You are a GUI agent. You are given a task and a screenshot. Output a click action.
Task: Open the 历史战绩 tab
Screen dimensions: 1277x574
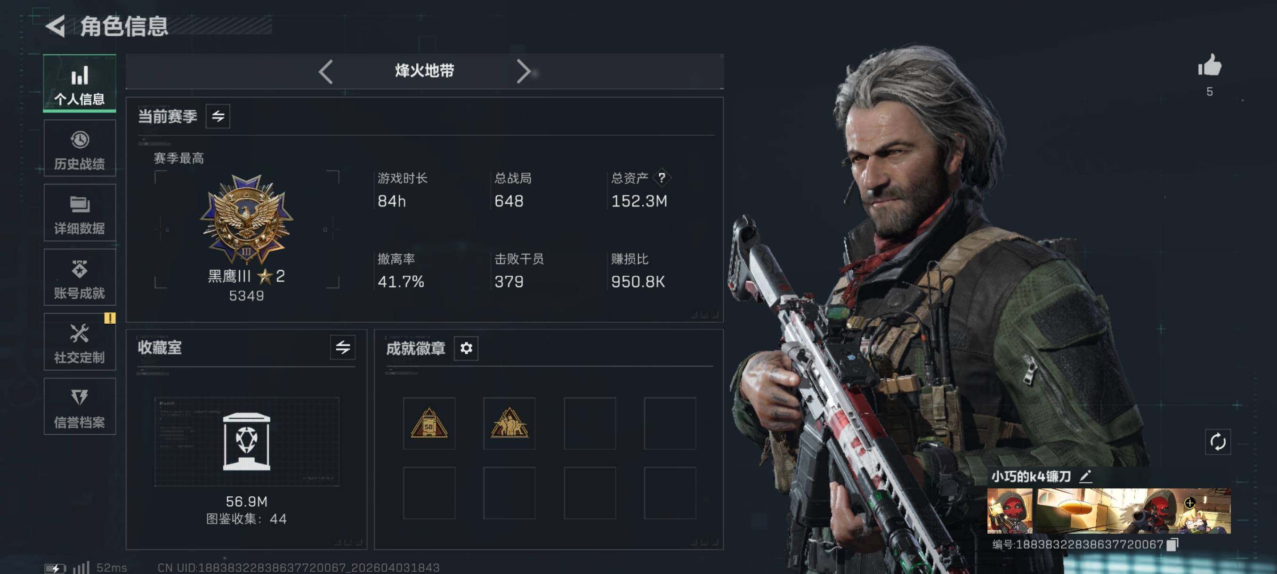[x=80, y=148]
